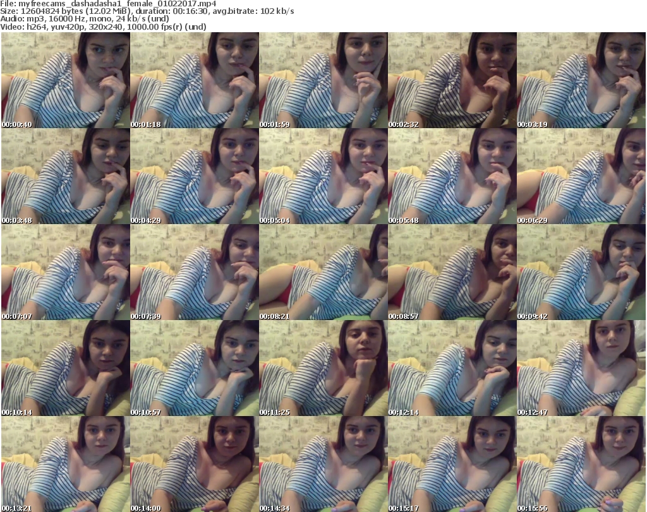Open the 00:03:48 thumbnail
The width and height of the screenshot is (647, 512).
66,176
